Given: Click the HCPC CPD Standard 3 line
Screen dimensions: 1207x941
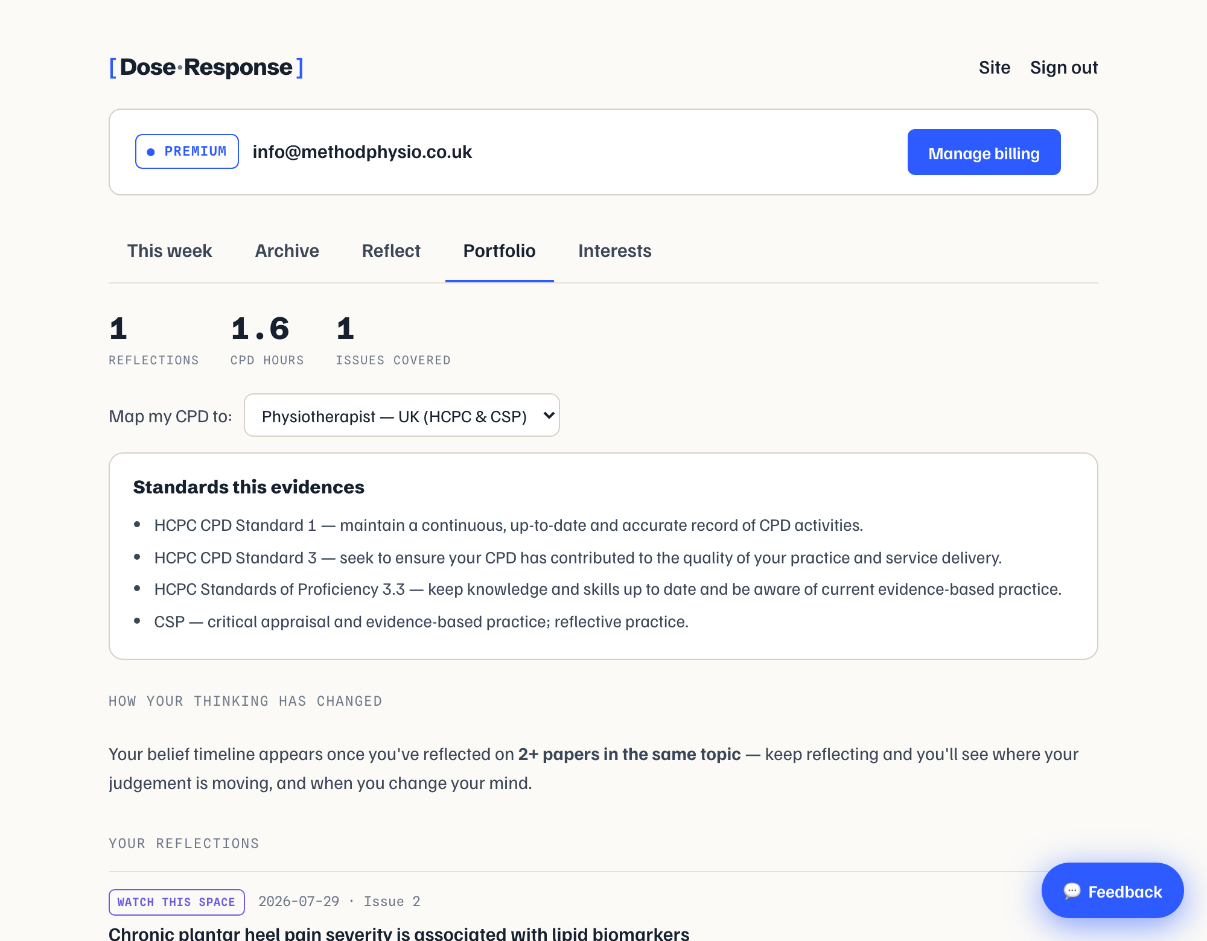Looking at the screenshot, I should pos(578,558).
